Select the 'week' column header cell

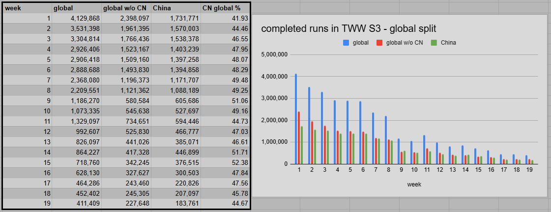tap(27, 8)
